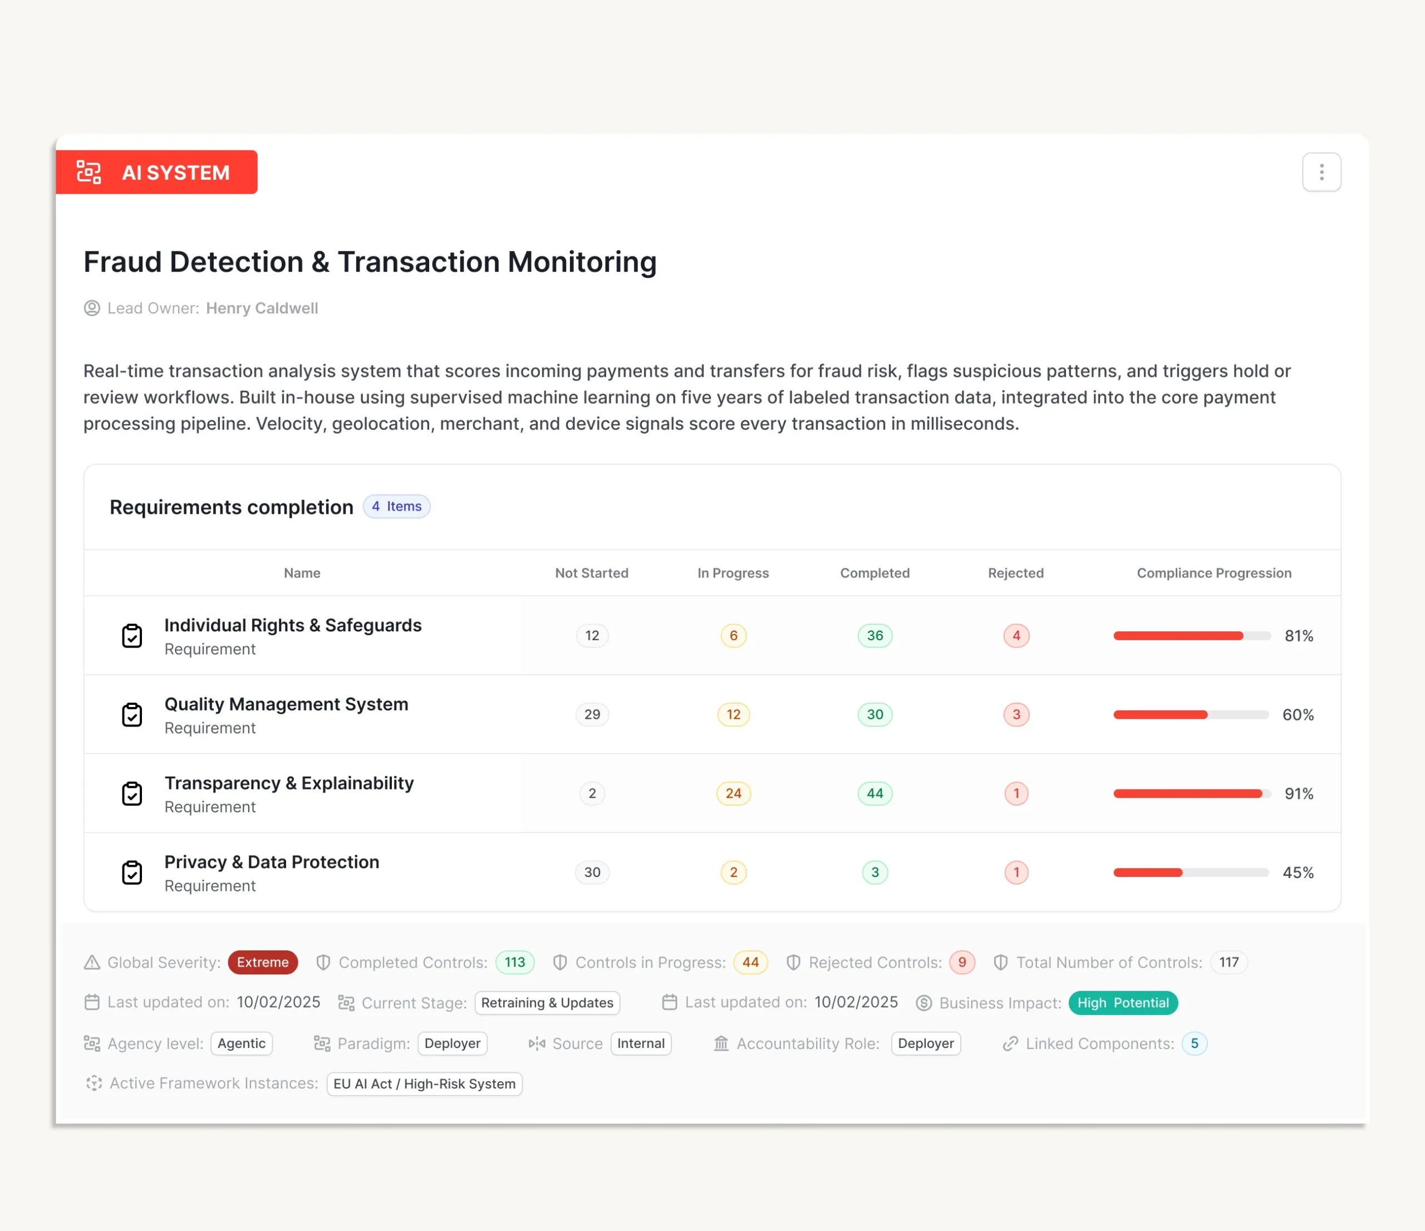Click the Business Impact dollar icon
Screen dimensions: 1425x1231
[923, 1003]
